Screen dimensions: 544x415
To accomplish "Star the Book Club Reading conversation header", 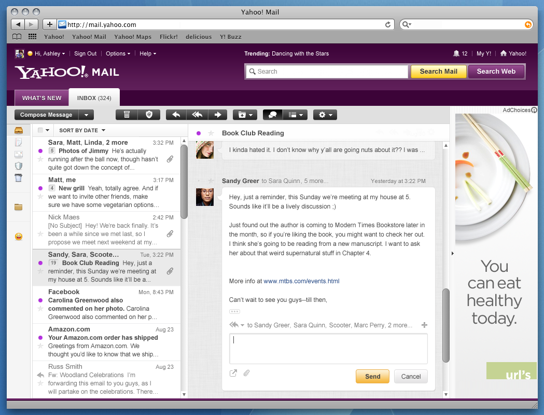I will pyautogui.click(x=211, y=133).
